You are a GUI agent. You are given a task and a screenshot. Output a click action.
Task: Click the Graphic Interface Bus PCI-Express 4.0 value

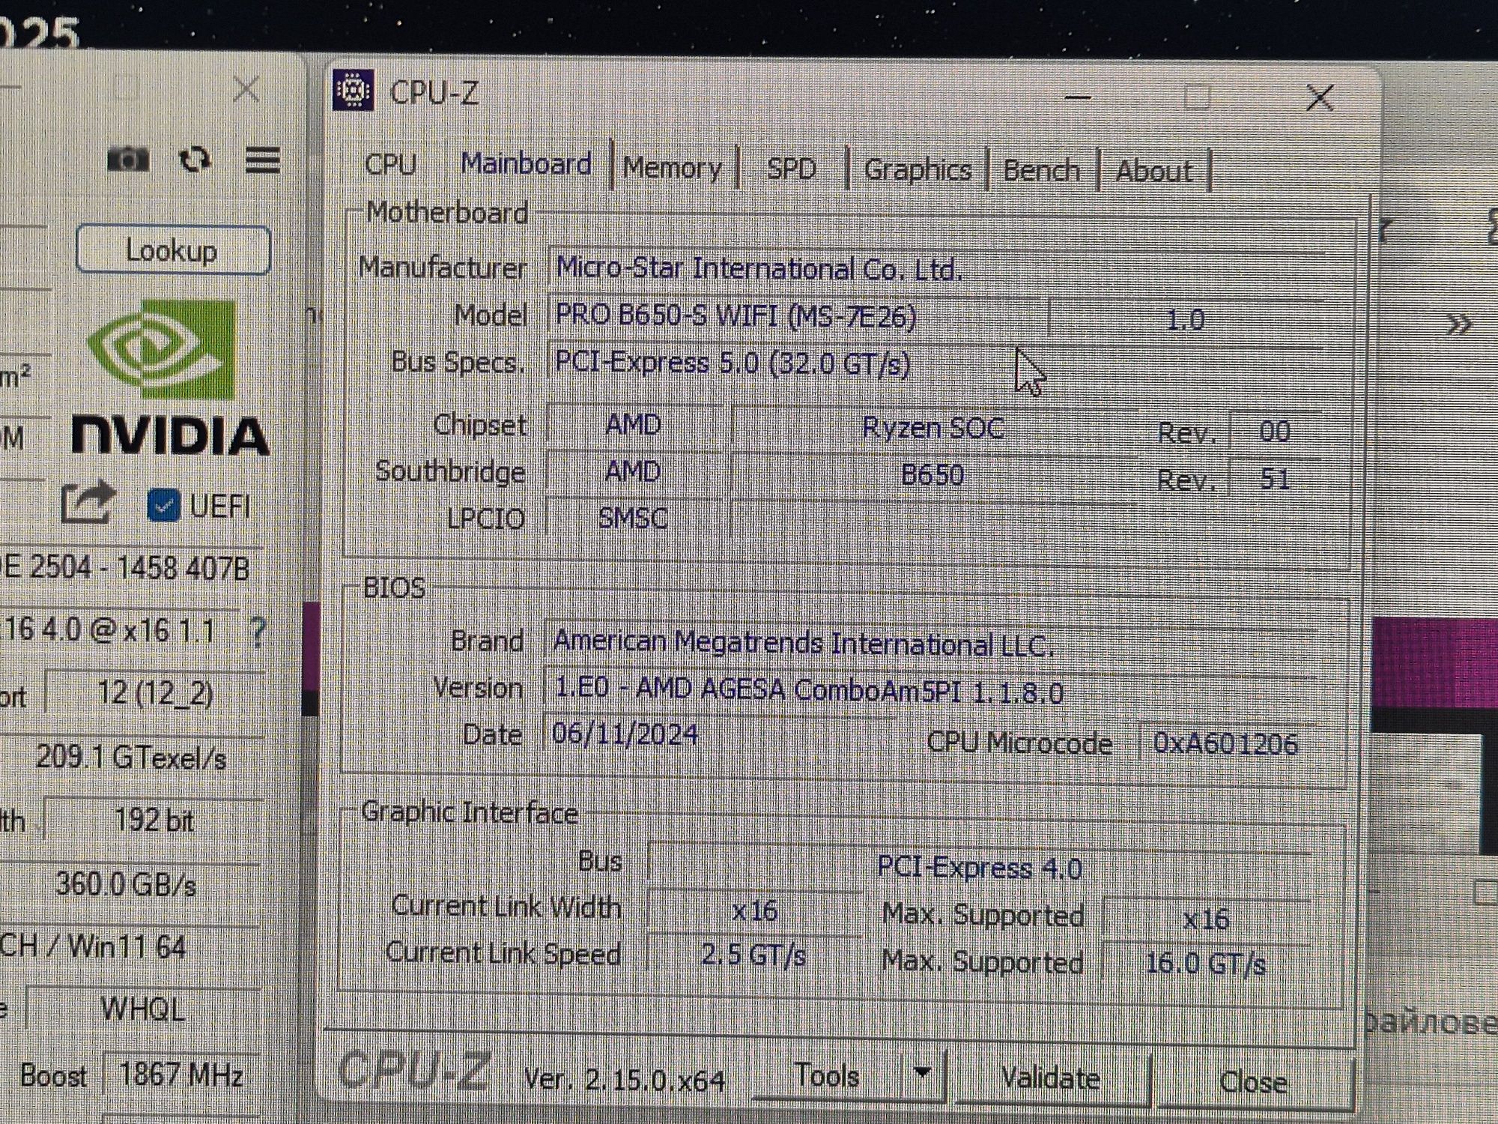pos(978,867)
